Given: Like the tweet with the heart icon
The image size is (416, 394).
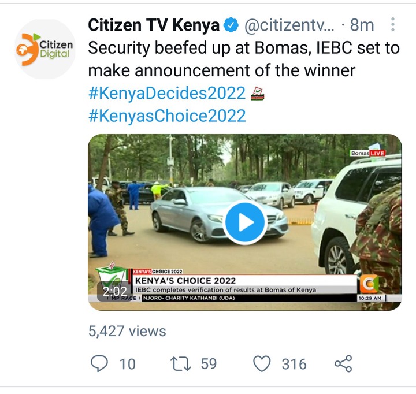Looking at the screenshot, I should coord(262,363).
